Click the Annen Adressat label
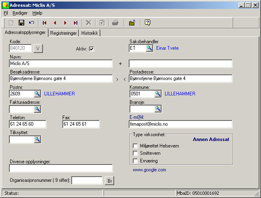Screen dimensions: 261x198 coord(211,139)
